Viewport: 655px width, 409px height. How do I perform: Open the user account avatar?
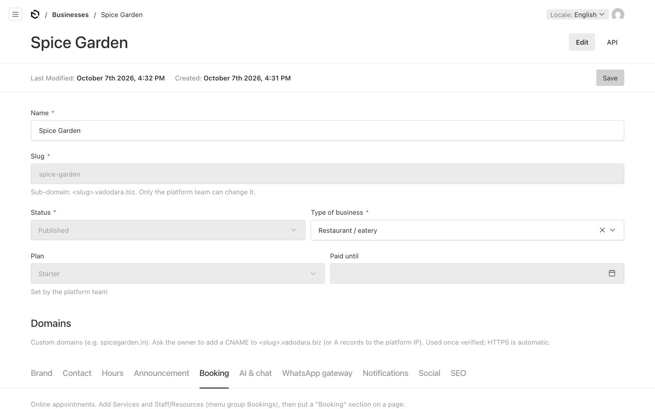(x=618, y=15)
